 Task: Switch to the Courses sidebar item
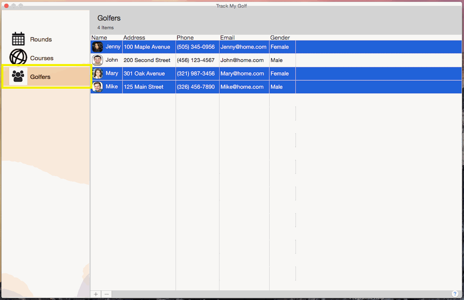(x=42, y=58)
